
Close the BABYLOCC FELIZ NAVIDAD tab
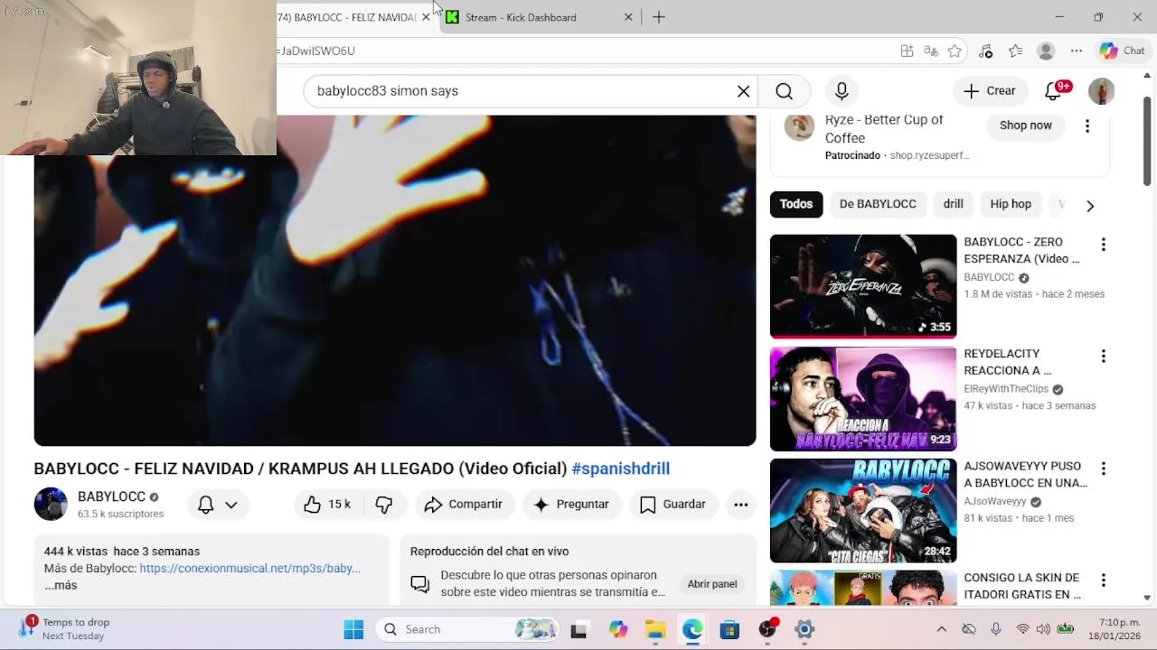[426, 17]
